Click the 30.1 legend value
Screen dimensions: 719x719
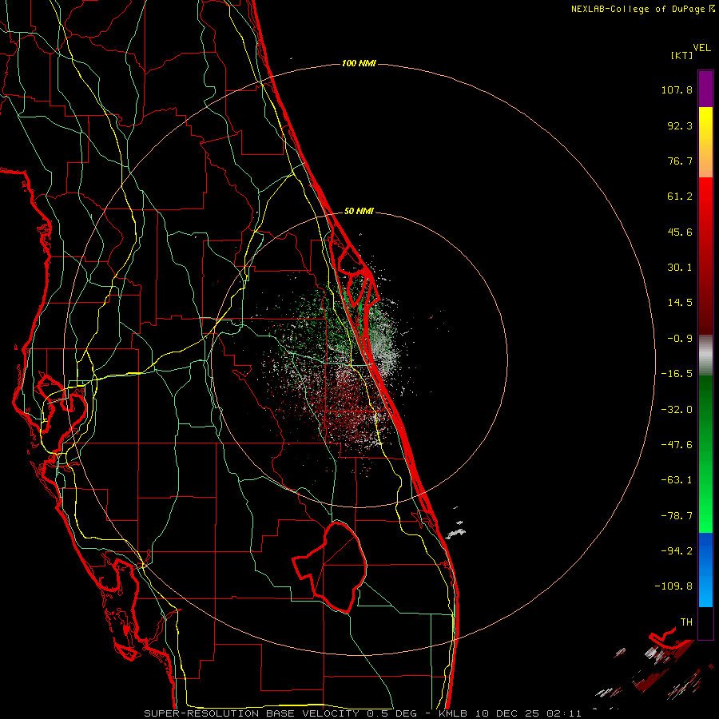tap(680, 268)
